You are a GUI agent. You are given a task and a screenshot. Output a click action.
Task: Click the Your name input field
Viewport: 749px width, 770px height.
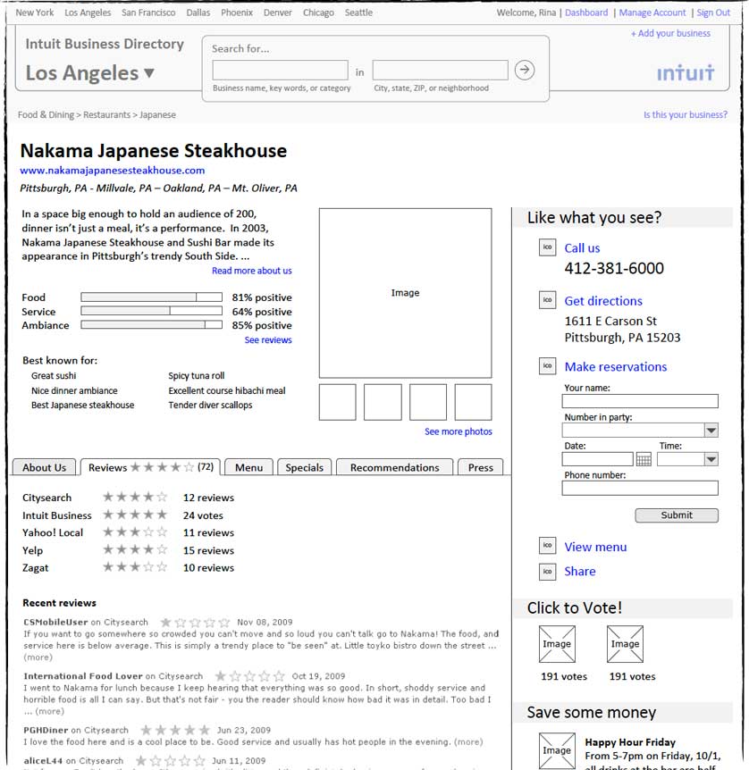(640, 401)
